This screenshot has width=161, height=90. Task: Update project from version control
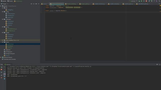149,1
